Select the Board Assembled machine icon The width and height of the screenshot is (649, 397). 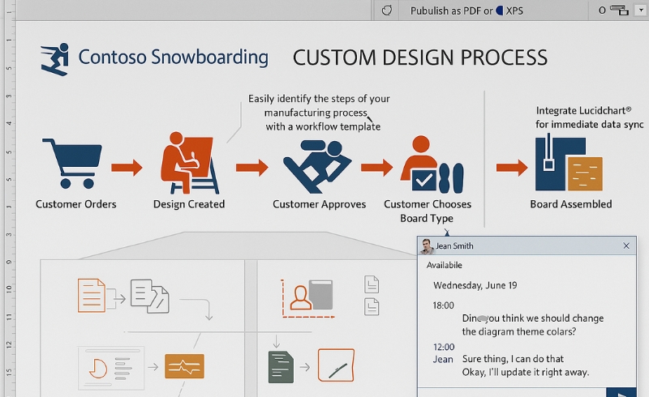(569, 162)
